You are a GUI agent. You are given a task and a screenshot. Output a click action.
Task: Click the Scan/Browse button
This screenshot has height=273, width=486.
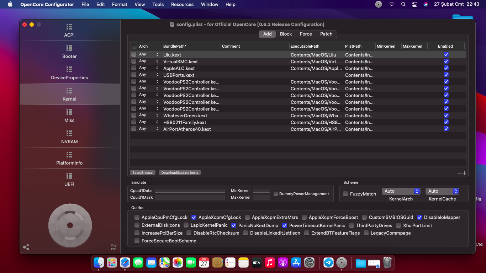click(142, 173)
